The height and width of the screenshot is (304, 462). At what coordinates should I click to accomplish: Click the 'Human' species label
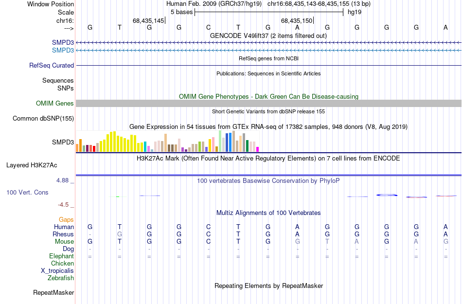tap(64, 227)
